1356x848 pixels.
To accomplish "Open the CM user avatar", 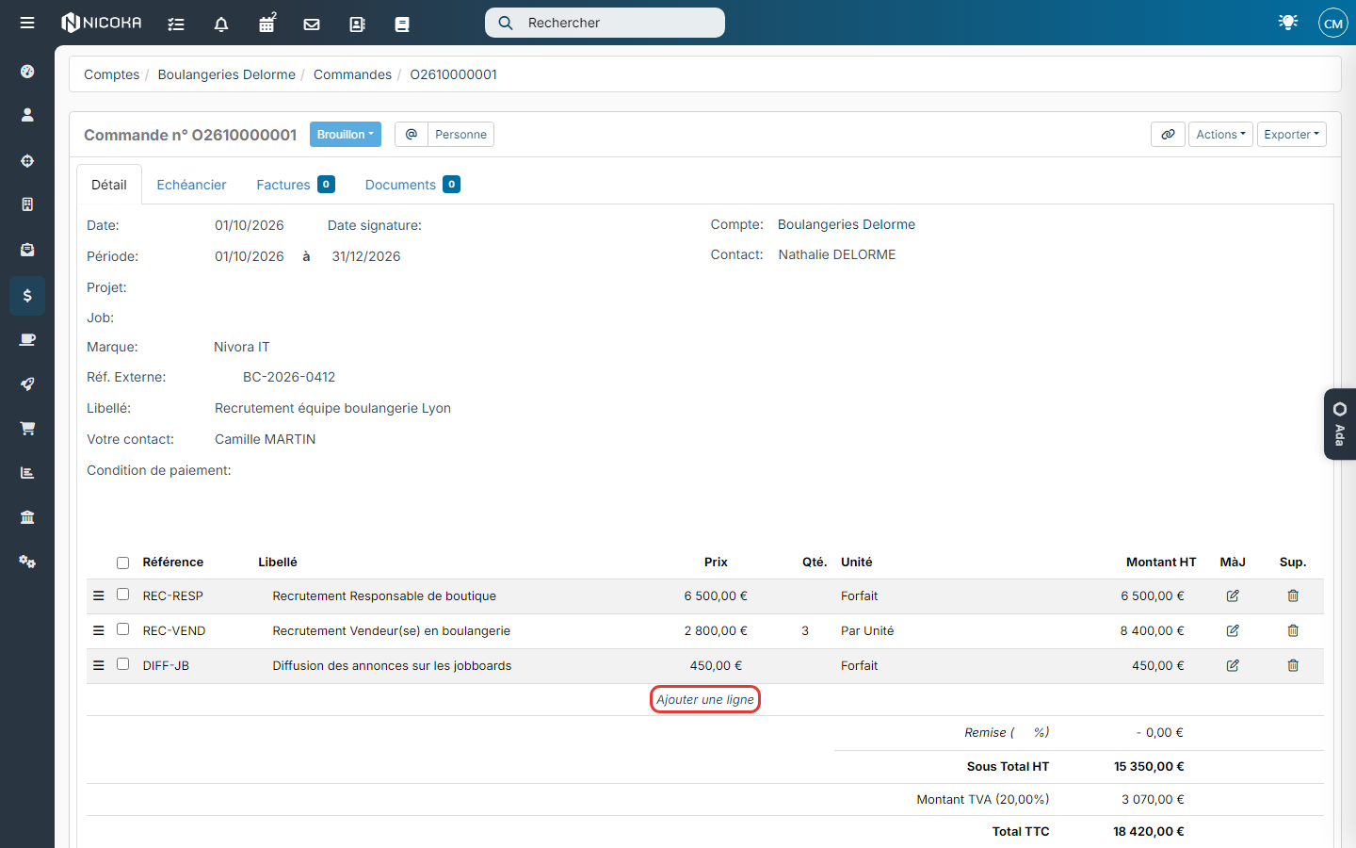I will [1333, 23].
